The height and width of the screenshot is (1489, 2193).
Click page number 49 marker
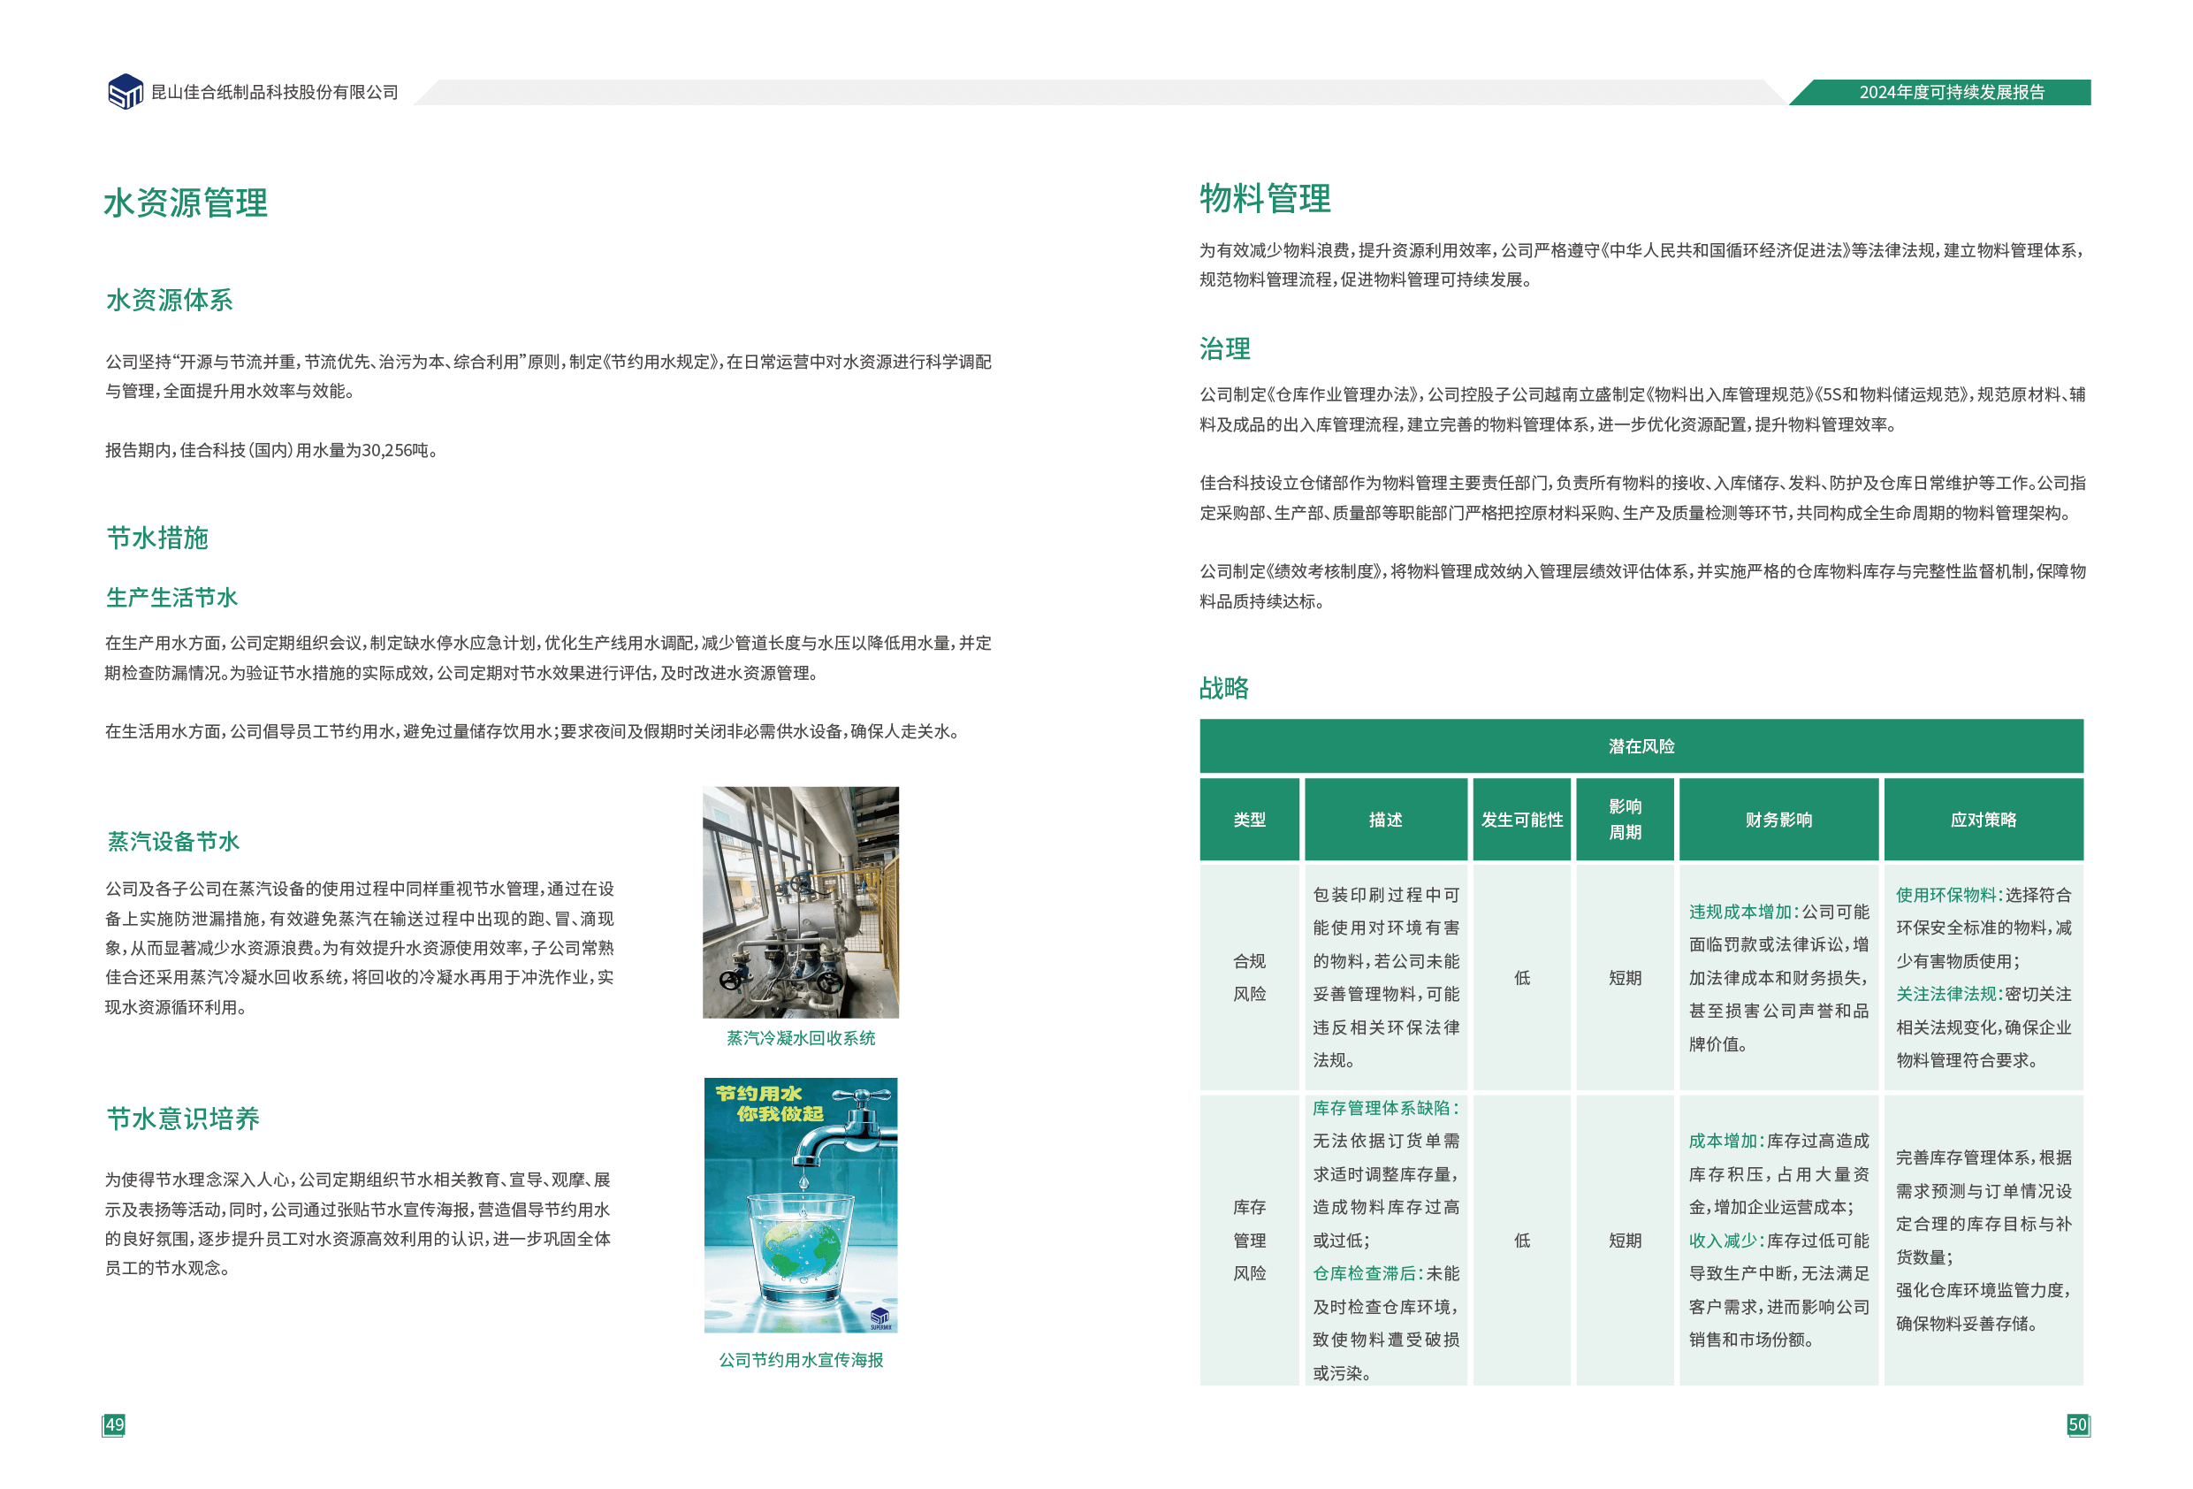pyautogui.click(x=114, y=1424)
